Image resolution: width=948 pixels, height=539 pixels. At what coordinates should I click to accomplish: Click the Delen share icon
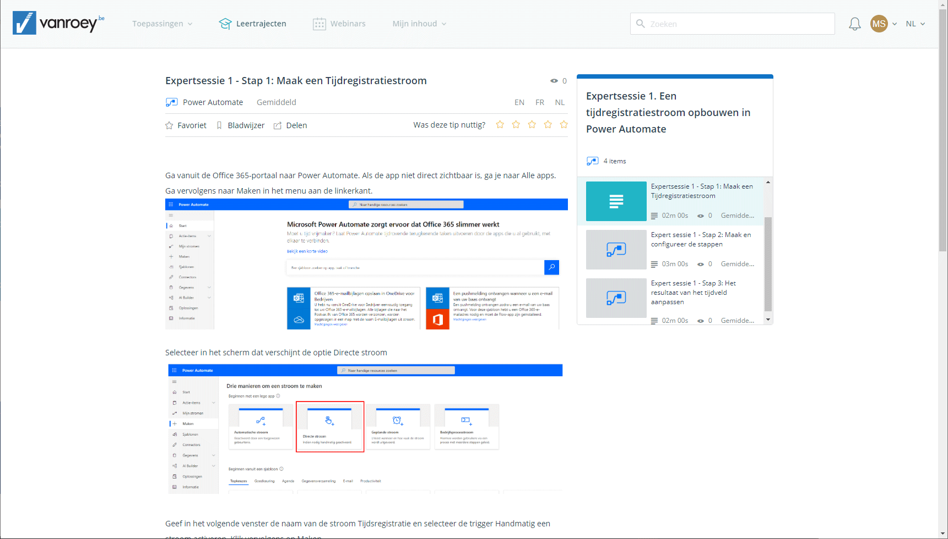[278, 125]
